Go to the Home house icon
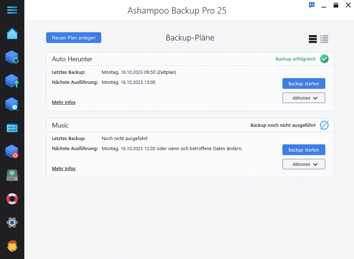The width and height of the screenshot is (354, 259). pyautogui.click(x=12, y=34)
